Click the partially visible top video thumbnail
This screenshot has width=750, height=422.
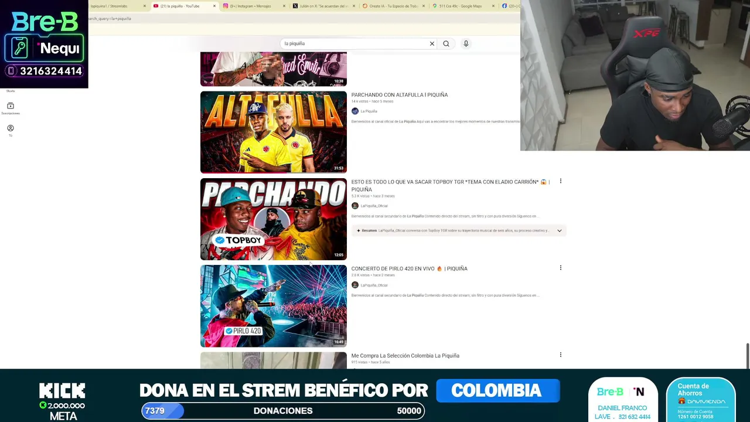pos(274,69)
